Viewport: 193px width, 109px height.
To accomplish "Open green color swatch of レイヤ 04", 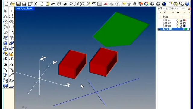I will 184,29.
